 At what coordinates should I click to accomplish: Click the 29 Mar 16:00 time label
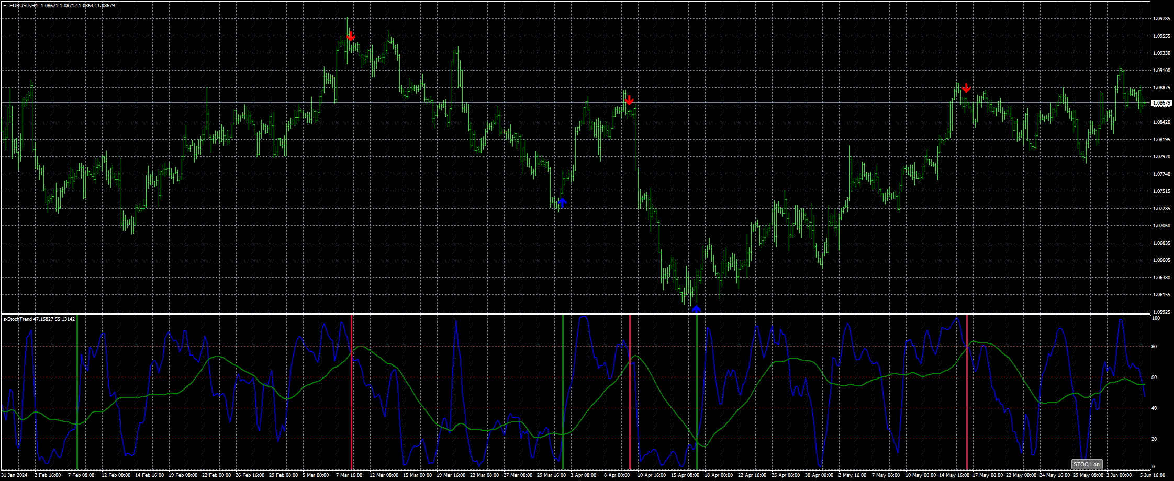[x=551, y=476]
